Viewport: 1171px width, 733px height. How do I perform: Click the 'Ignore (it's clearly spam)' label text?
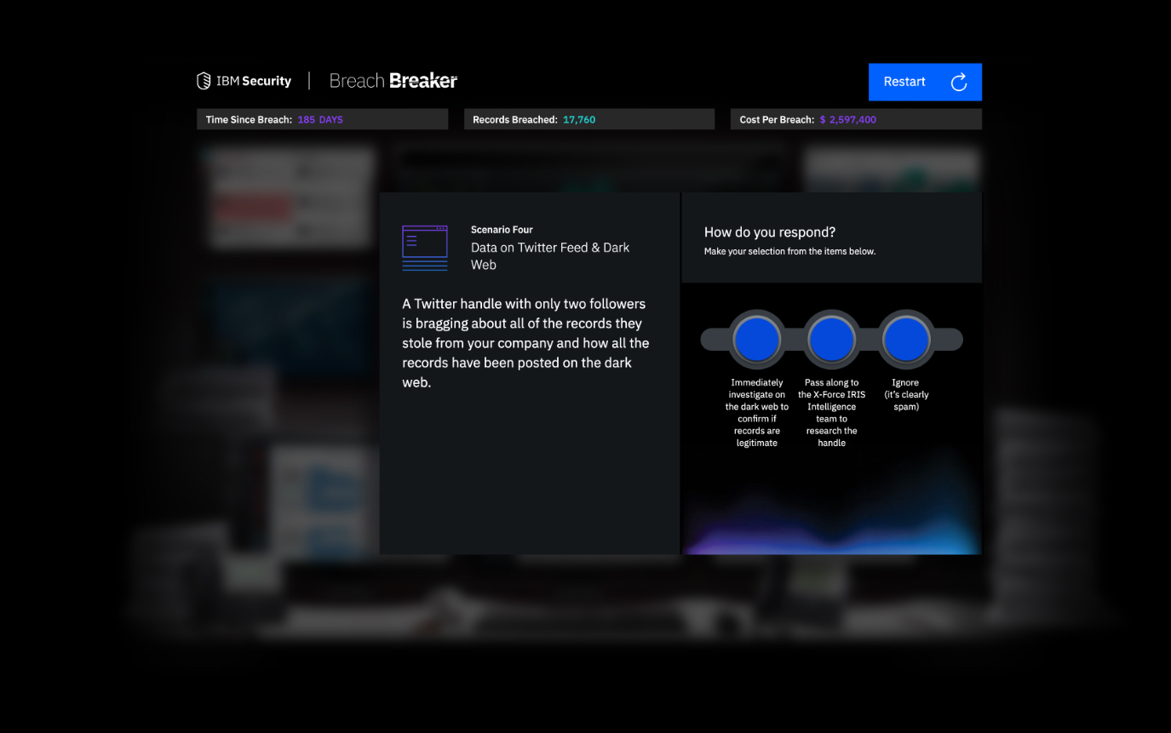click(x=905, y=395)
